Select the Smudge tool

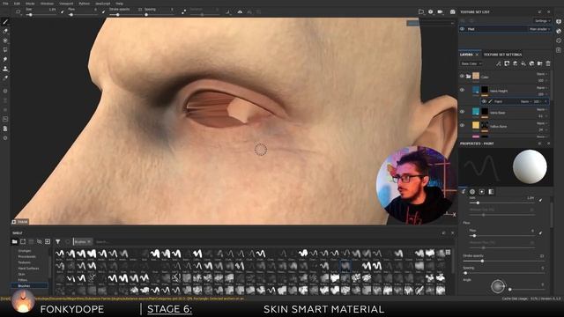pyautogui.click(x=5, y=59)
